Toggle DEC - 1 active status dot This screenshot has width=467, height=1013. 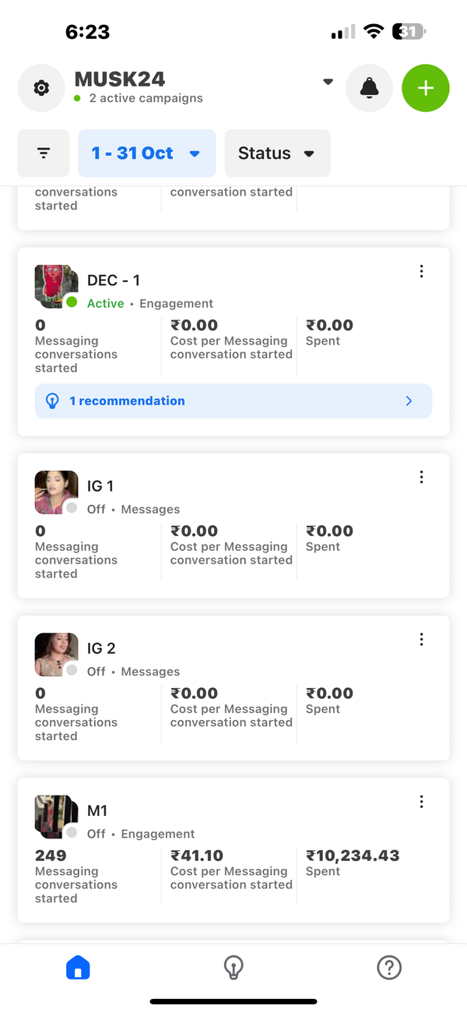(72, 302)
